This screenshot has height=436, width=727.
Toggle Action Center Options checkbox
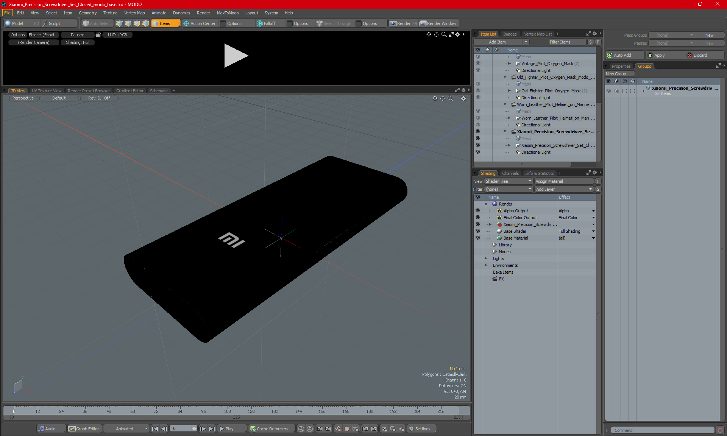click(x=223, y=23)
